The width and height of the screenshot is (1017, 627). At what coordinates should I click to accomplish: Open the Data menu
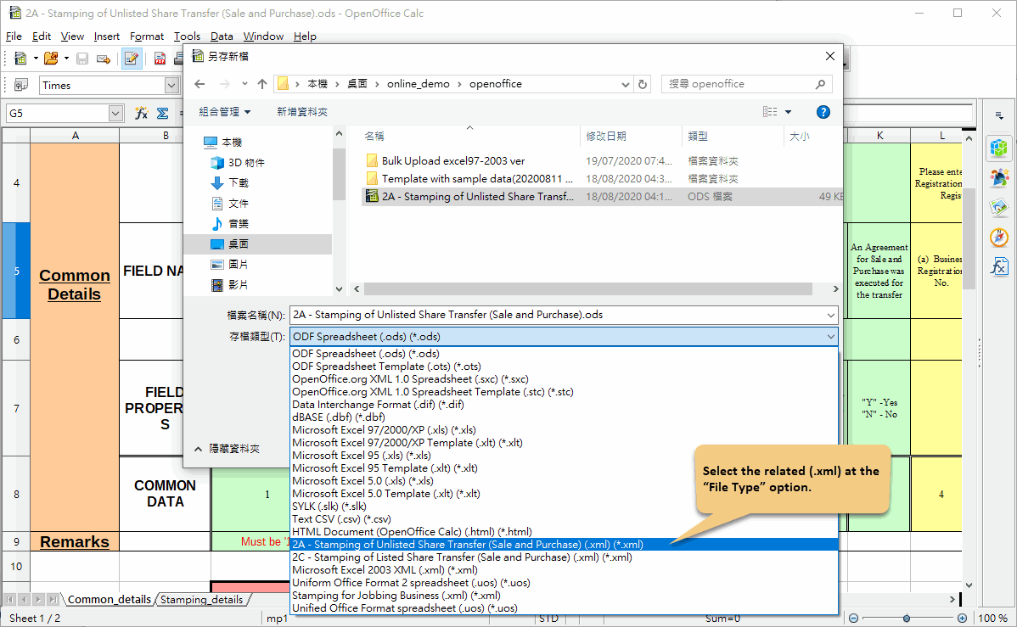(222, 36)
